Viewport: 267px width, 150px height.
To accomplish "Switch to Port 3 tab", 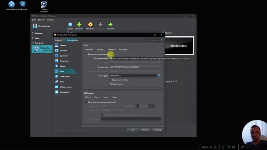I will coord(106,97).
